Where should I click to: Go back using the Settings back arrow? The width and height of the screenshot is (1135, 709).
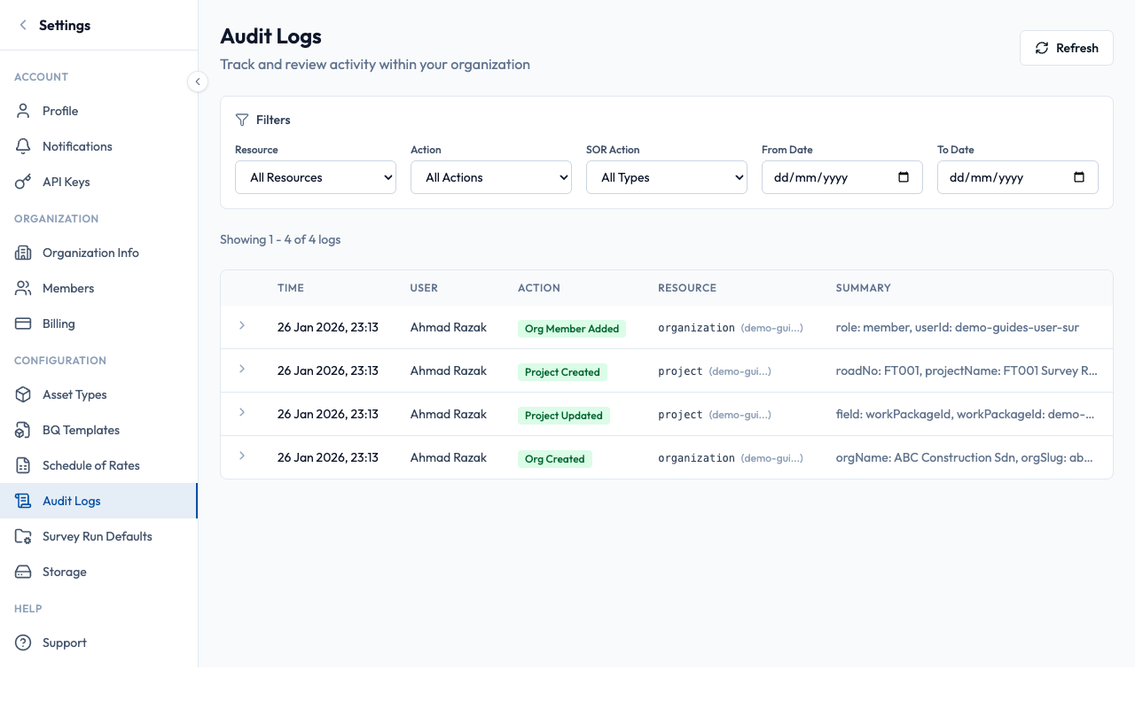[22, 25]
